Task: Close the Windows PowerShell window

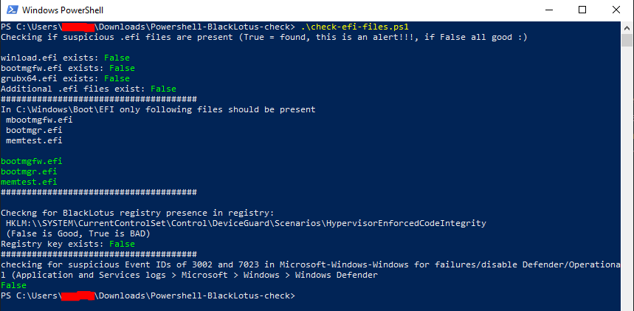Action: click(x=616, y=10)
